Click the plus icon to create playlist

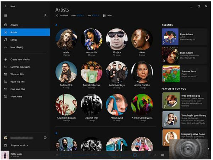(5, 60)
